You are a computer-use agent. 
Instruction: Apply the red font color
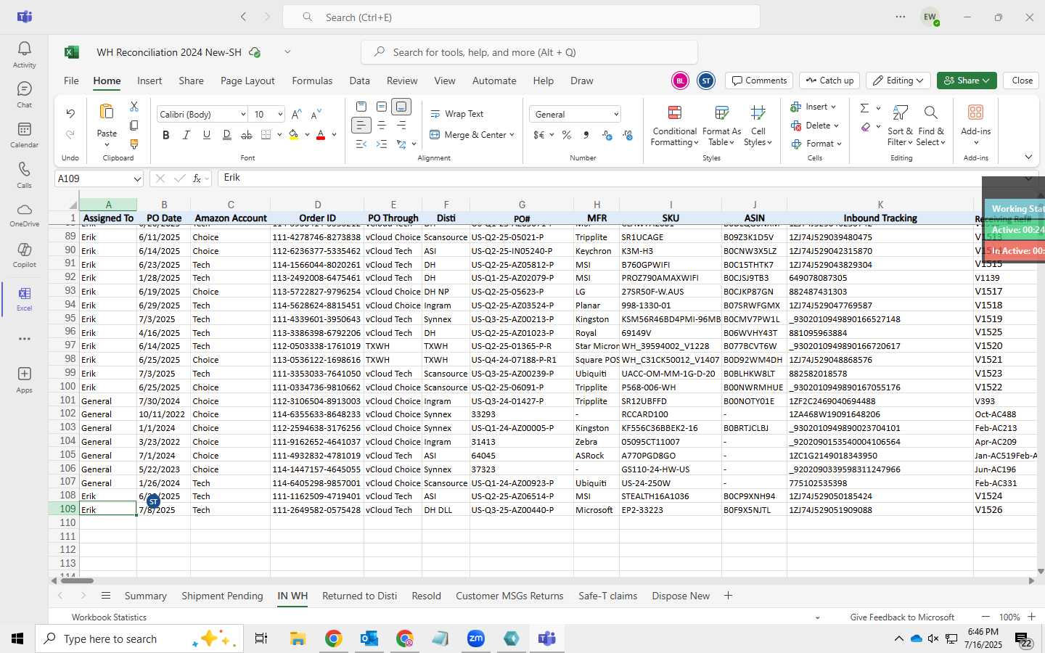(x=321, y=135)
